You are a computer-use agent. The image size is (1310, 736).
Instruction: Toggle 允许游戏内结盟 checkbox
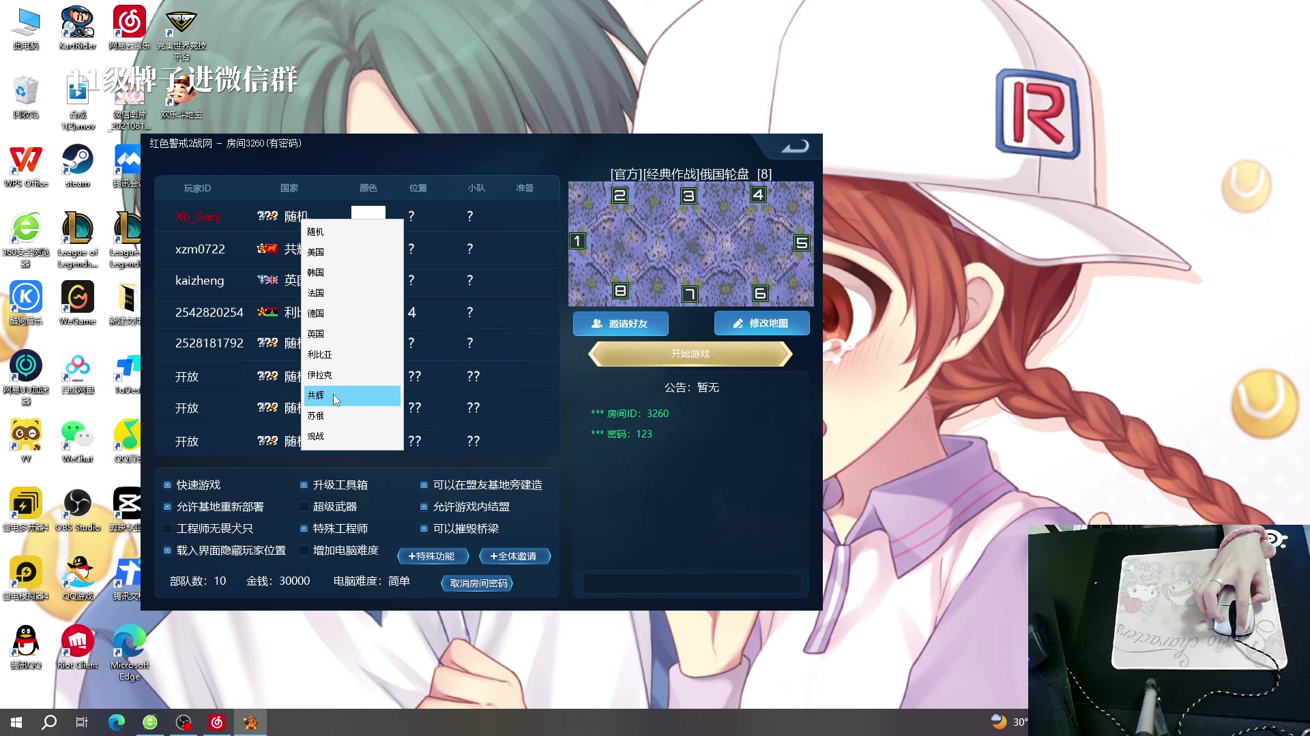coord(424,507)
